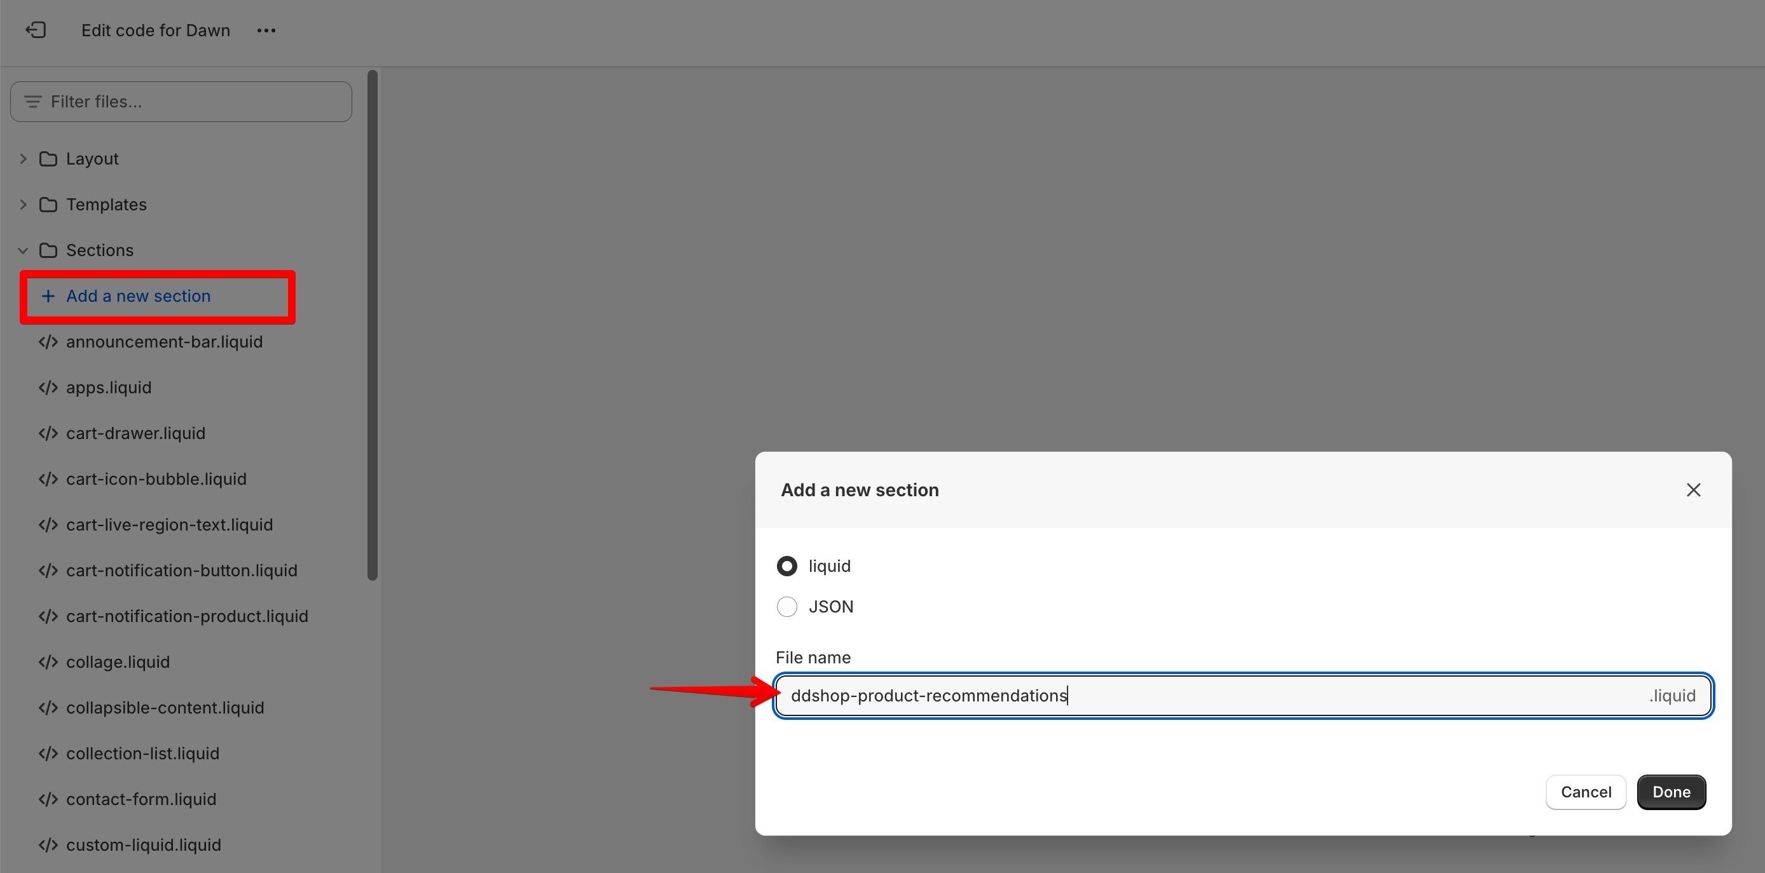This screenshot has width=1765, height=873.
Task: Click the filter lines icon in search box
Action: 33,101
